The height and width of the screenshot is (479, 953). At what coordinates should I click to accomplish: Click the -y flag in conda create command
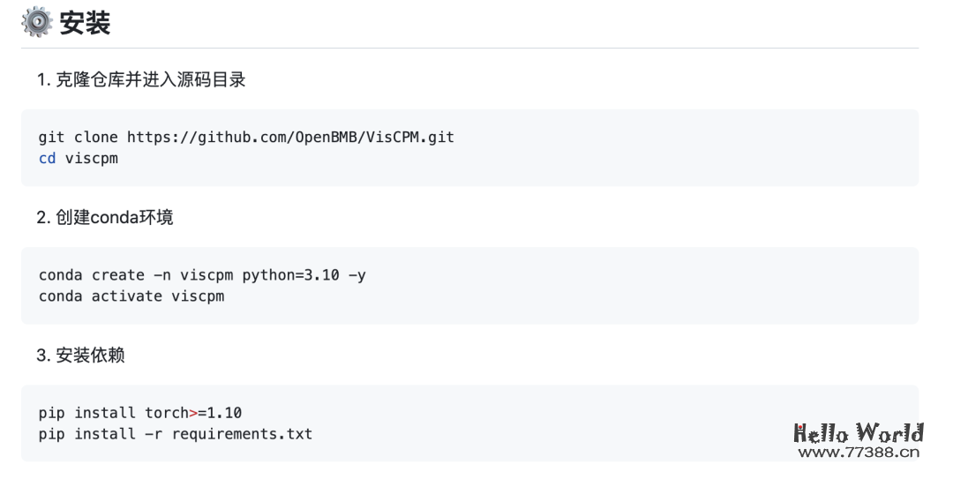[356, 275]
